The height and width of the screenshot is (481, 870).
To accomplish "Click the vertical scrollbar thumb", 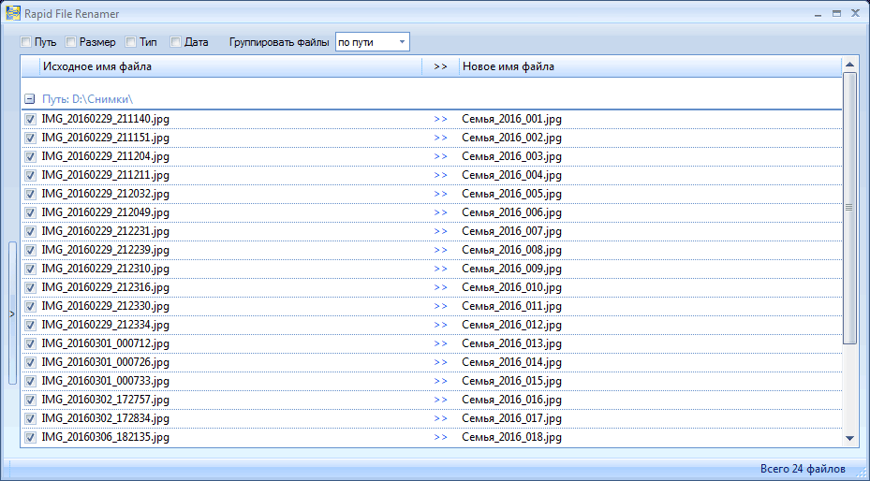I will point(849,208).
